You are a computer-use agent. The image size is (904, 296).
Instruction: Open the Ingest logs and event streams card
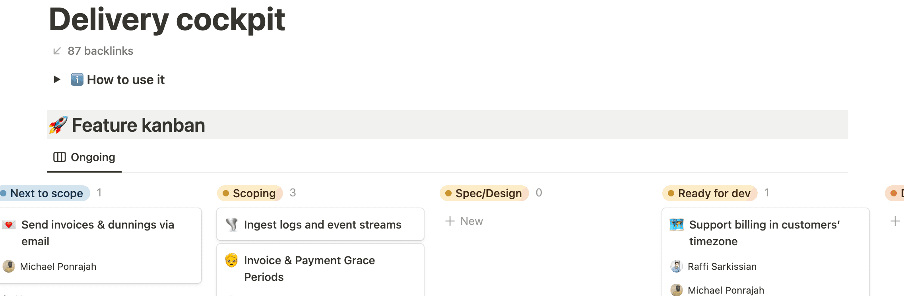click(x=322, y=225)
